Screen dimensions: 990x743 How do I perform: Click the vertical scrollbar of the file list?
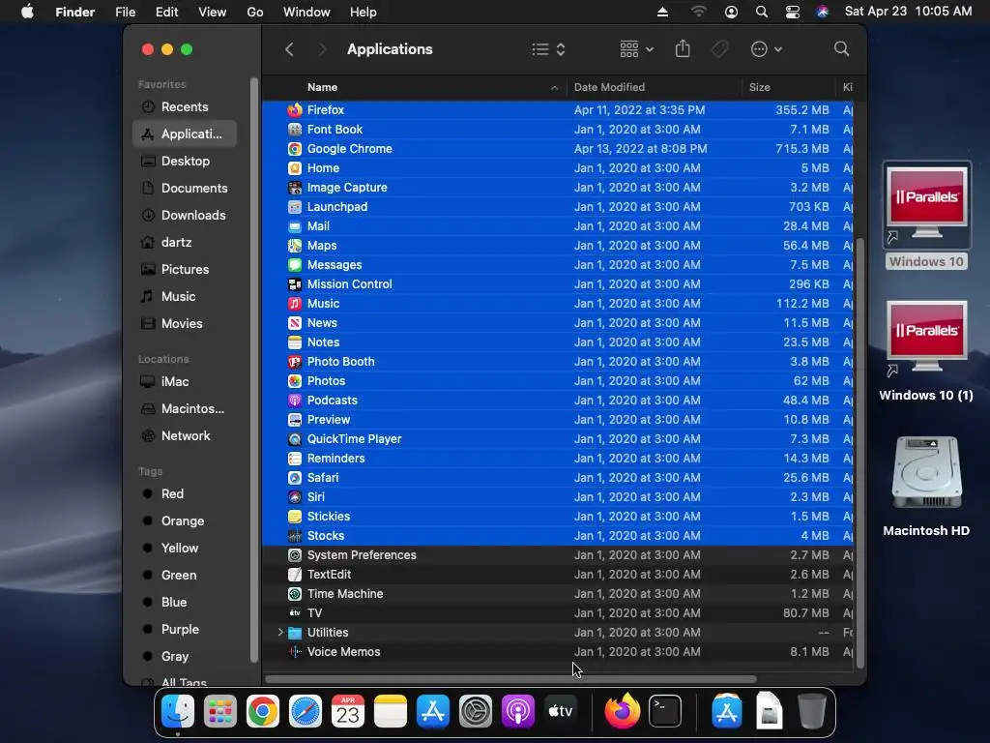(859, 453)
